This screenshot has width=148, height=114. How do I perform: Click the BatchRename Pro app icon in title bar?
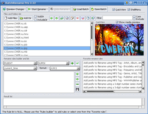click(3, 3)
